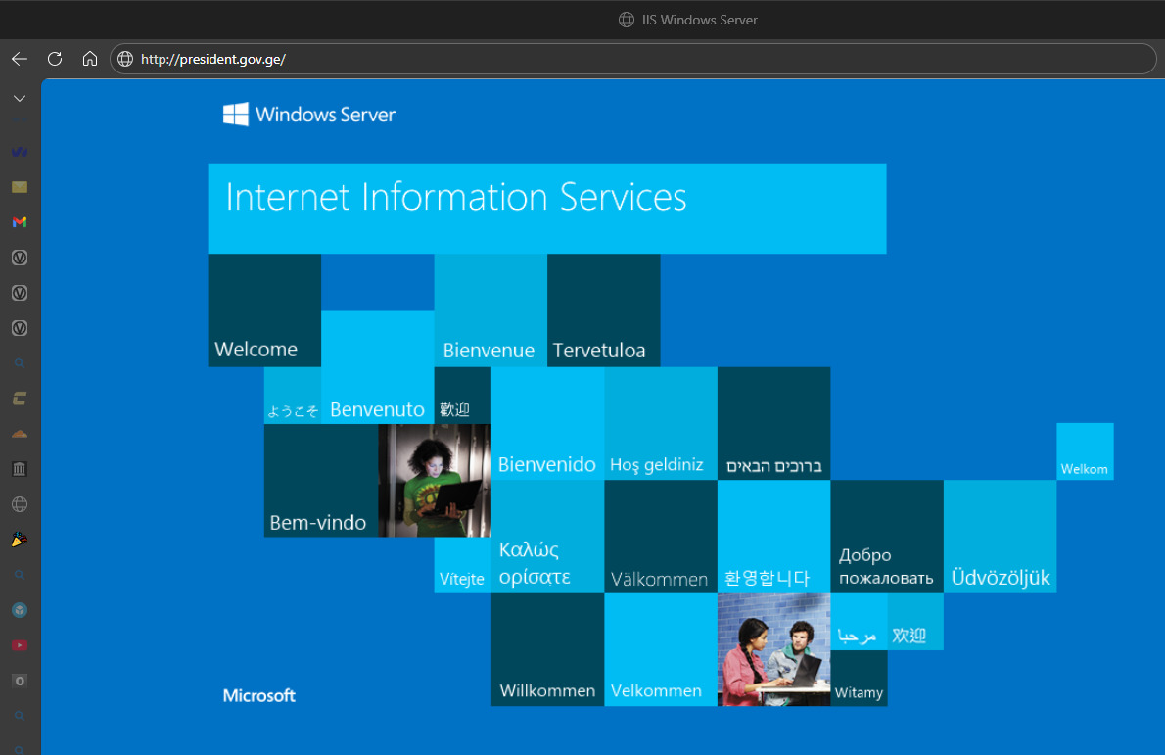The height and width of the screenshot is (755, 1165).
Task: Click the two students with laptop photo
Action: pos(774,649)
